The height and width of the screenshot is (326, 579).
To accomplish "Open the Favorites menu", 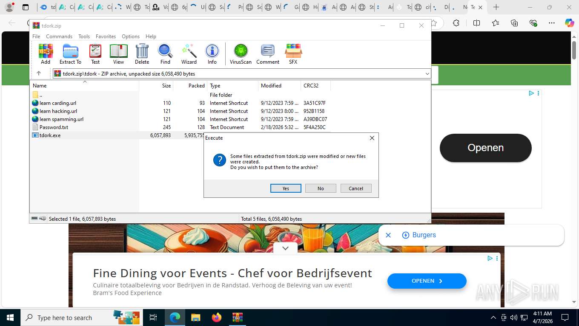I will (106, 37).
